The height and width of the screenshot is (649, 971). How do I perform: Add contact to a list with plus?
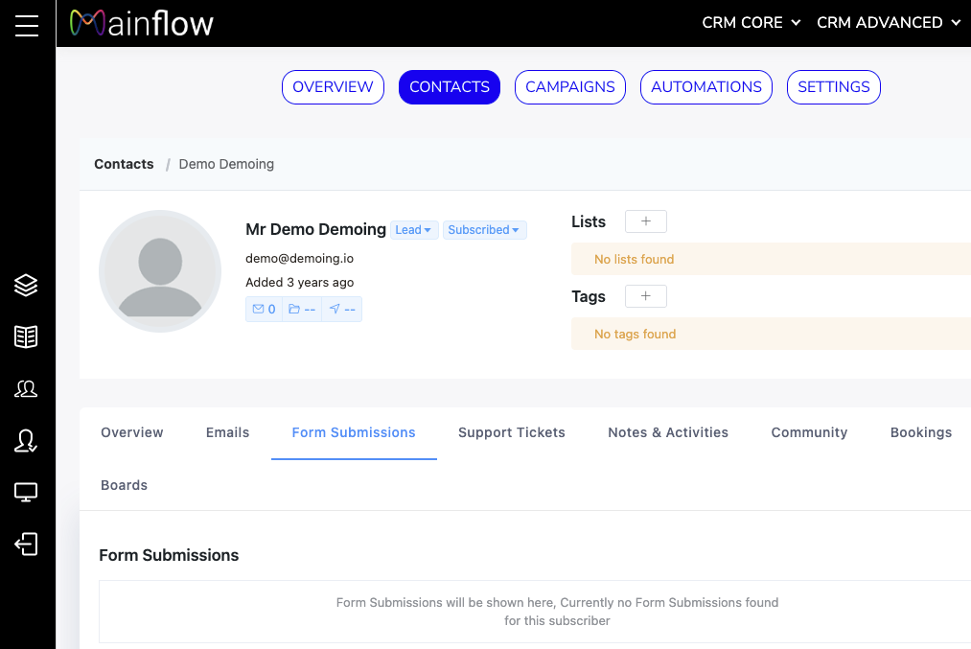tap(645, 221)
